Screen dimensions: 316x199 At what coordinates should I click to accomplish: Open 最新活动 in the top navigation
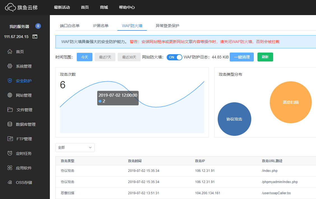(62, 8)
